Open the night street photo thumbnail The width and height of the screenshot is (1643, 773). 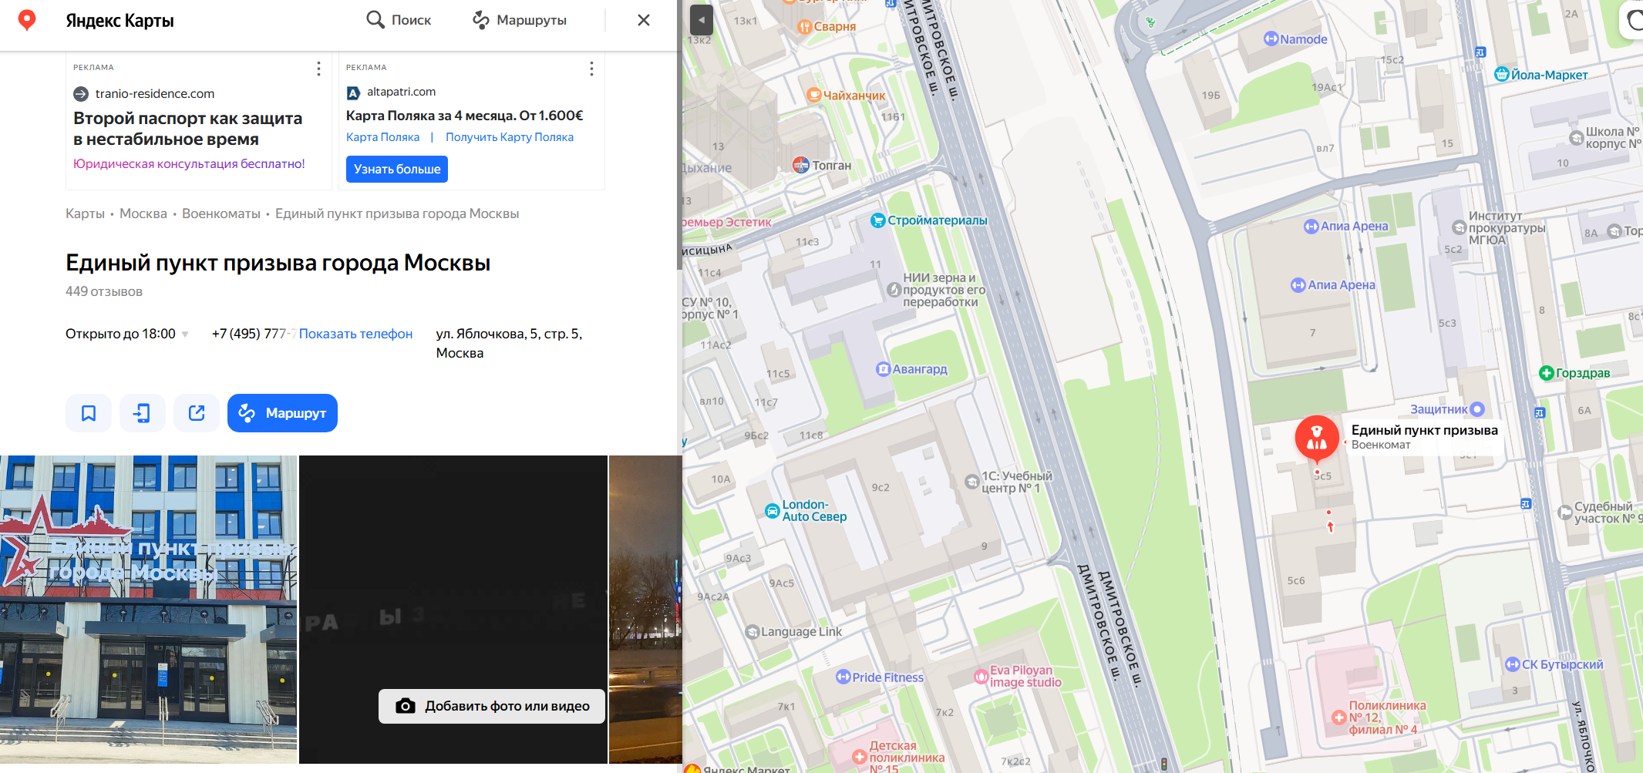pyautogui.click(x=645, y=610)
